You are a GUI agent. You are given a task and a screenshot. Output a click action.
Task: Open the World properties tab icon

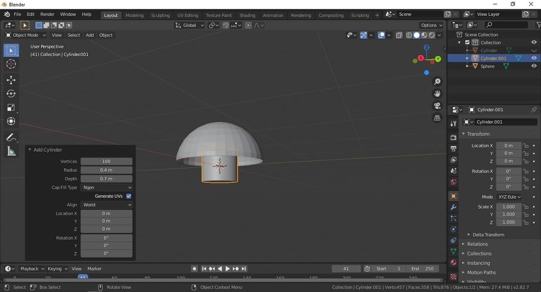pyautogui.click(x=454, y=182)
